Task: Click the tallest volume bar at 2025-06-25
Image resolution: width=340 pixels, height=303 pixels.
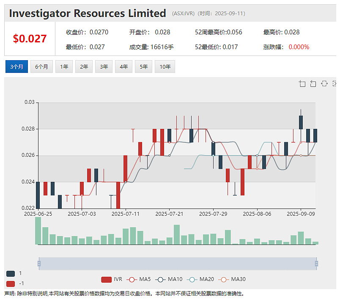Action: pyautogui.click(x=38, y=231)
